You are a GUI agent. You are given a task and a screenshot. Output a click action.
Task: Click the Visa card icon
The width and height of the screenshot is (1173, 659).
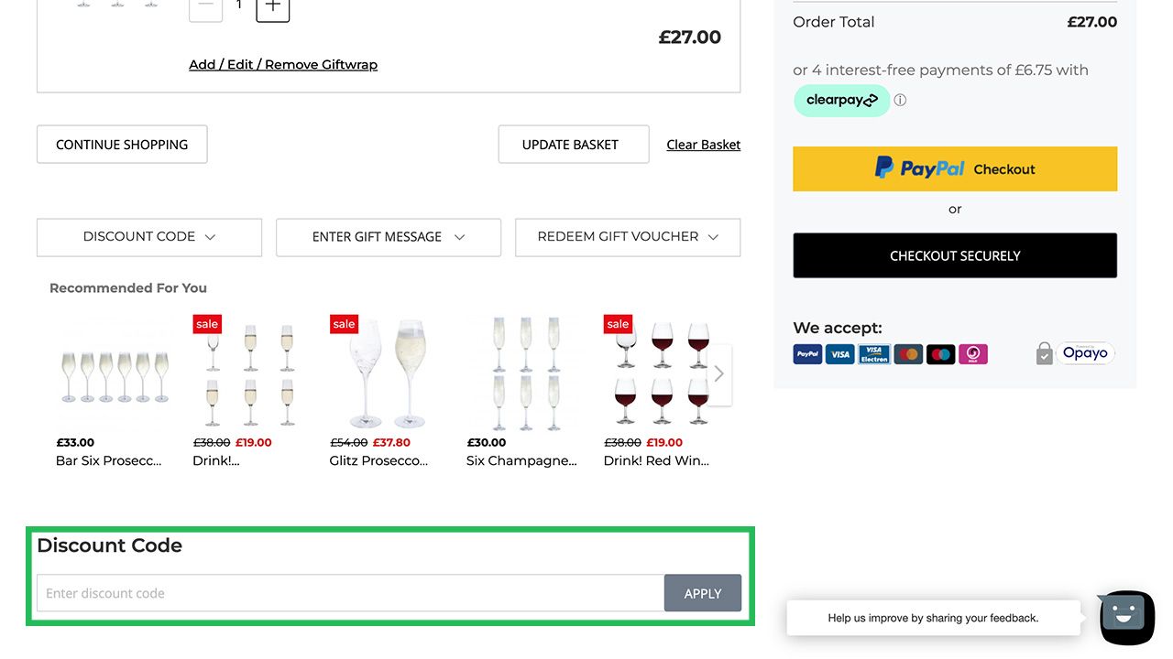click(x=839, y=354)
